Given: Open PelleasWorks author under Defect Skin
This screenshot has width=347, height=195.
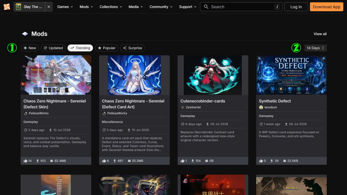Looking at the screenshot, I should [39, 113].
